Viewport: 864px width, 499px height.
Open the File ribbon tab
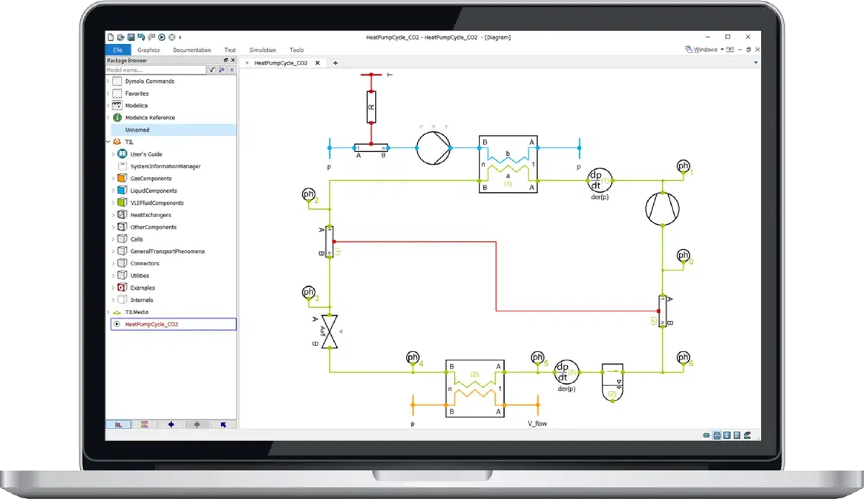[118, 50]
